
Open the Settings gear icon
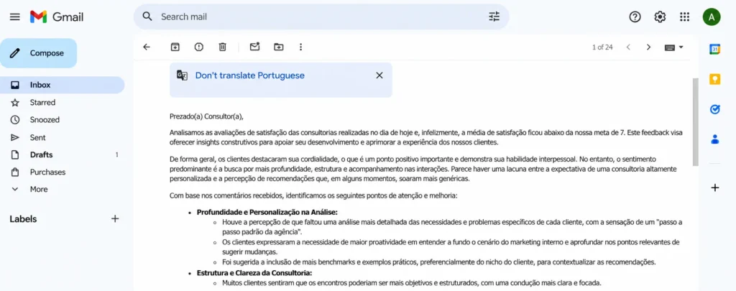[x=660, y=17]
